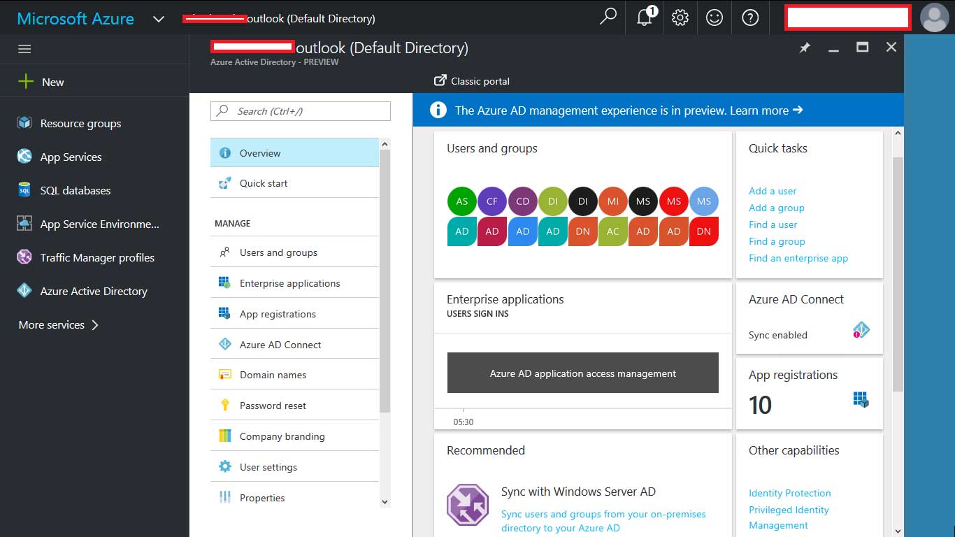Open portal settings gear icon
The image size is (955, 537).
point(680,17)
